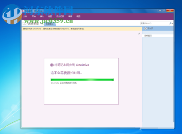Switch to the 开始 (Home) ribbon tab

tap(34, 16)
